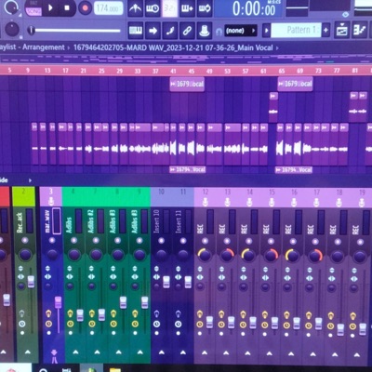Enable wait-for-input icon next to metronome
Viewport: 372px width, 372px height.
(153, 8)
